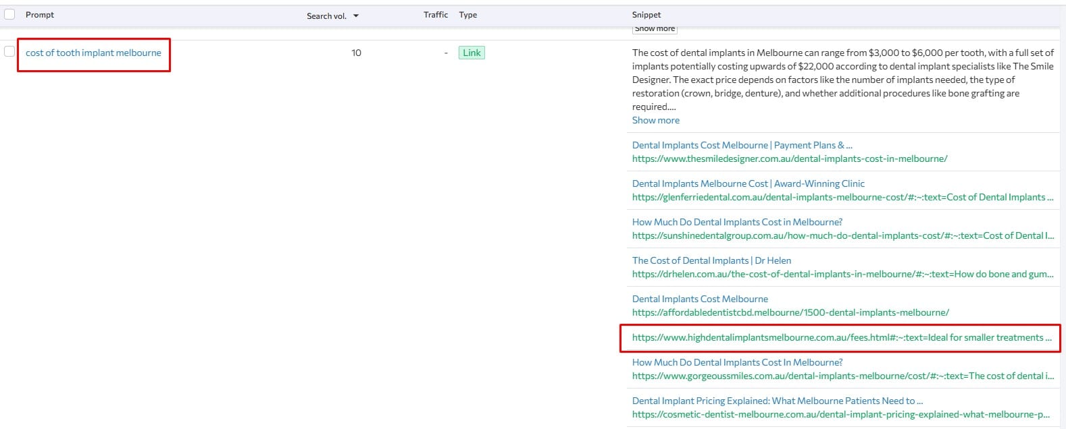This screenshot has height=429, width=1066.
Task: Click the Prompt column header
Action: tap(40, 15)
